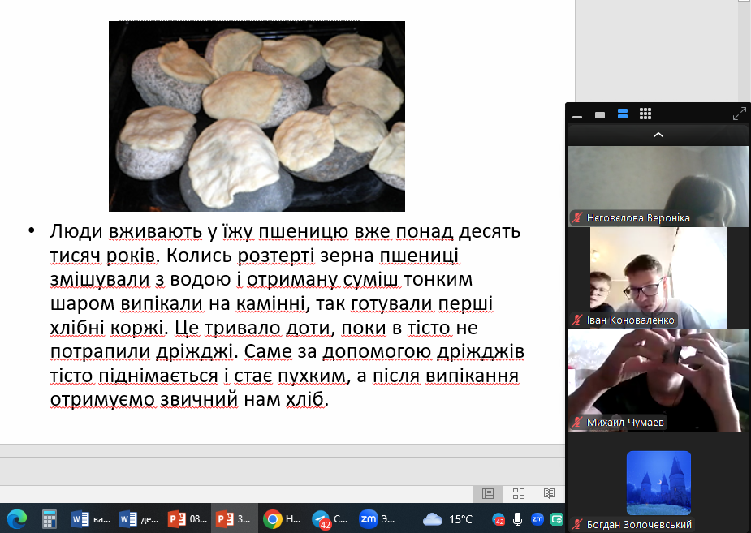Open Microsoft Edge from the taskbar

coord(17,518)
